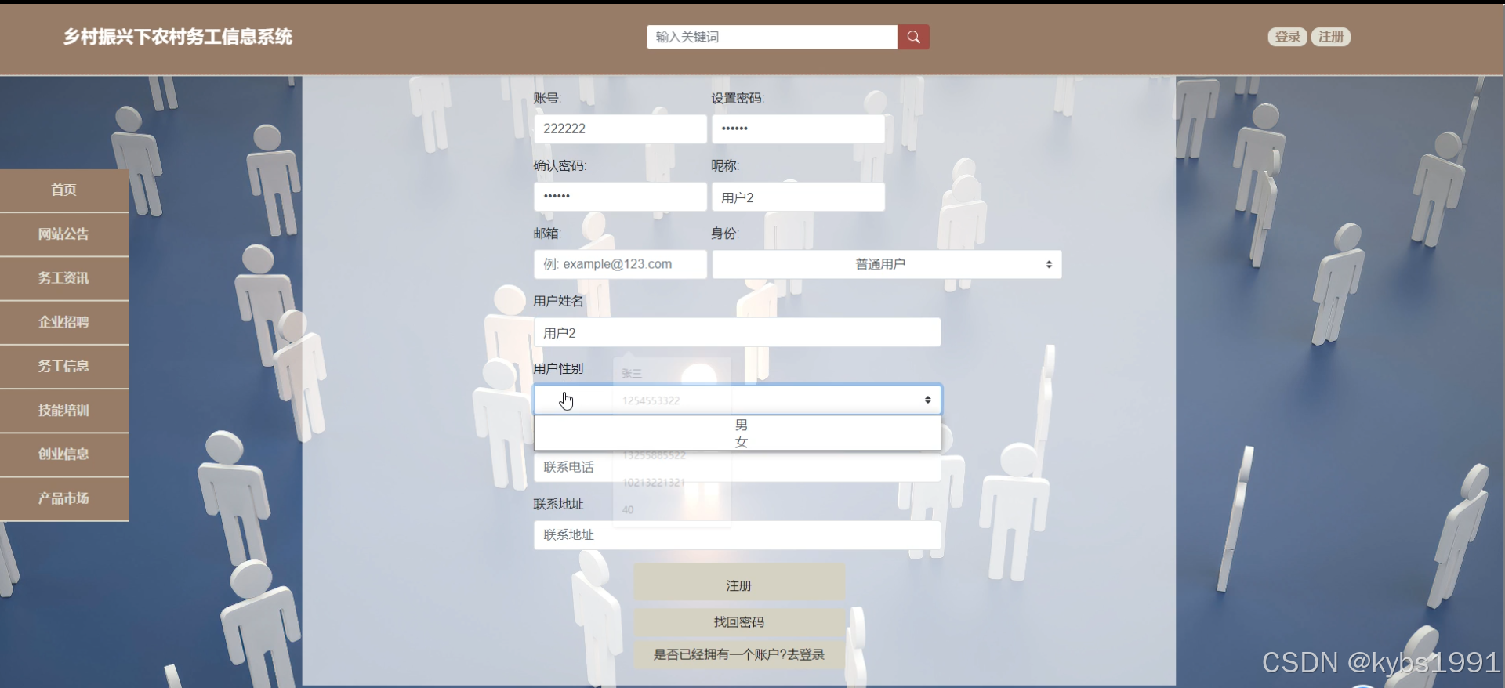Open the 首页 sidebar menu item
This screenshot has width=1505, height=688.
64,190
